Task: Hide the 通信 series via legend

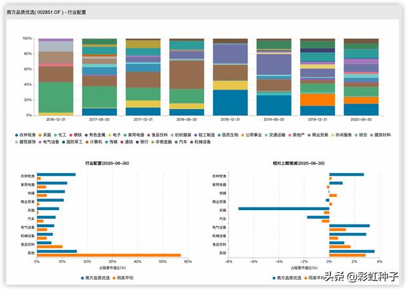Action: click(x=127, y=142)
